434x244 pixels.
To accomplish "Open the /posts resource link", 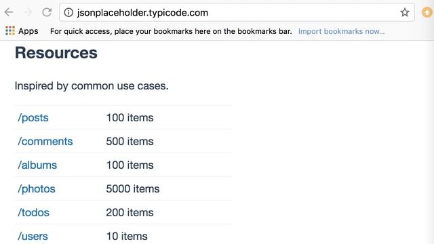I will click(33, 118).
